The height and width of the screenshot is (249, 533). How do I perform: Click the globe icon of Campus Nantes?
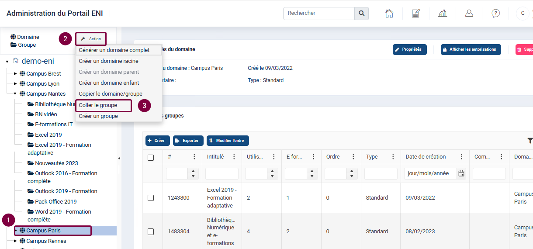22,93
